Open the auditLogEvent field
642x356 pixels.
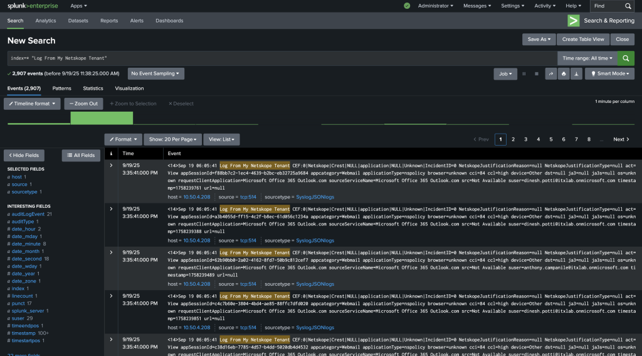(x=28, y=214)
